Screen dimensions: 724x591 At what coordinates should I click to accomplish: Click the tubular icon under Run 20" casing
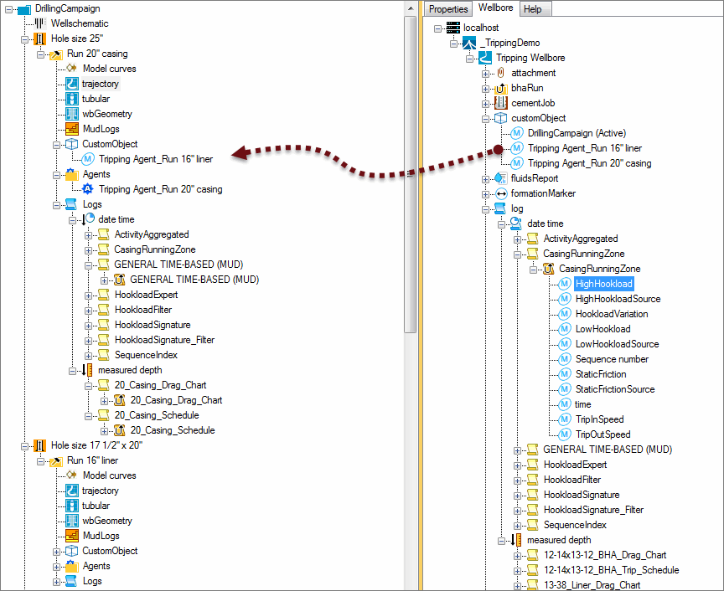(x=71, y=99)
